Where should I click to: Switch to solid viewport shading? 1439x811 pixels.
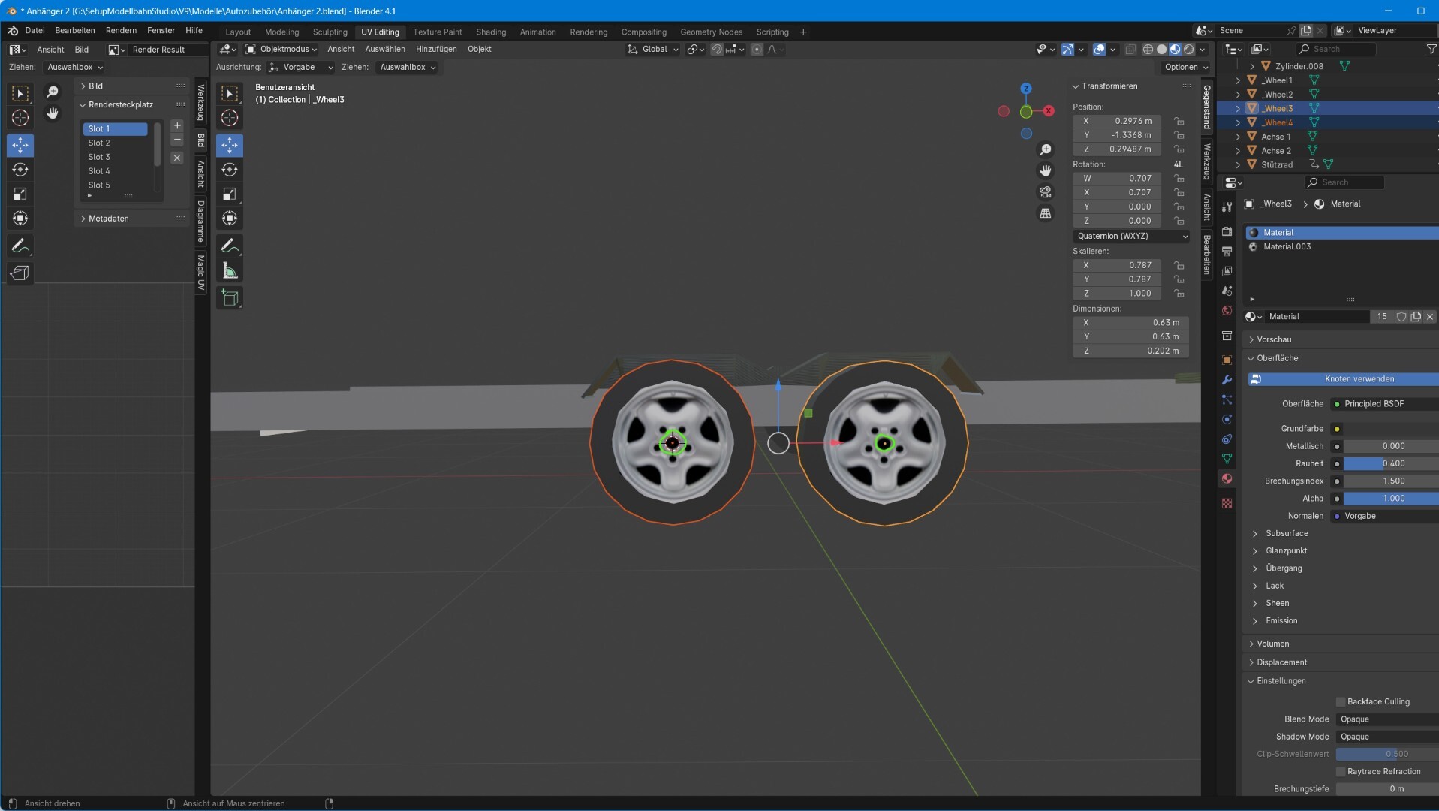(x=1161, y=49)
